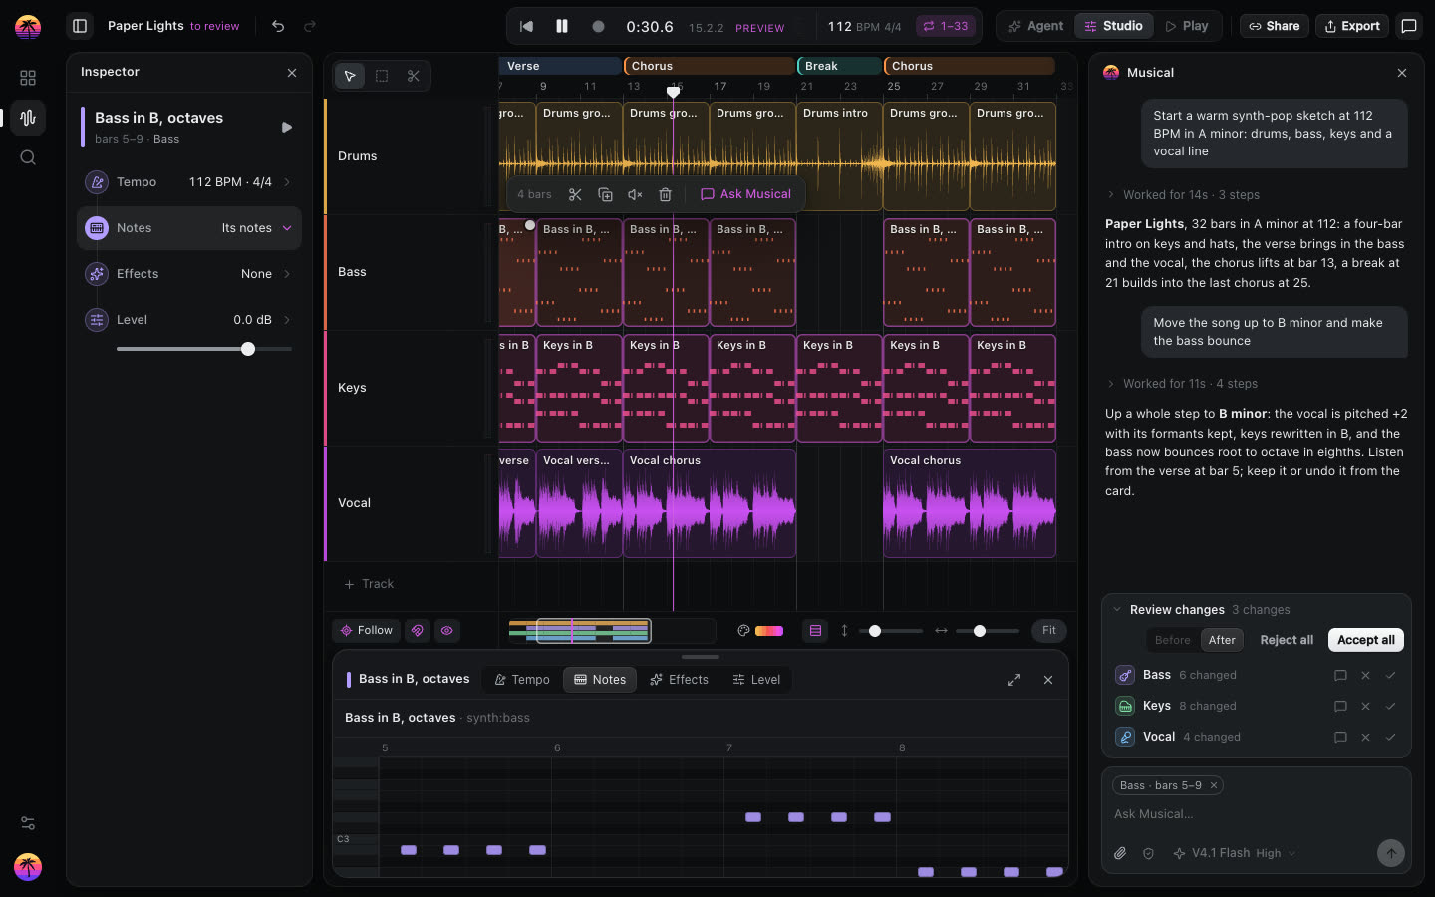Toggle the 1–33 loop range

pos(945,26)
